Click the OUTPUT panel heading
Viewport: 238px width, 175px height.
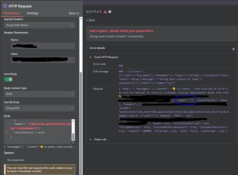[x=94, y=12]
